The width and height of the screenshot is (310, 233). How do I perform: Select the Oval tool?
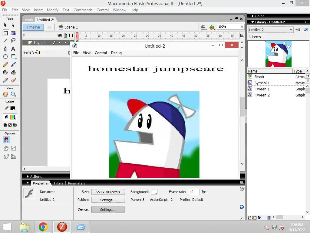5,56
